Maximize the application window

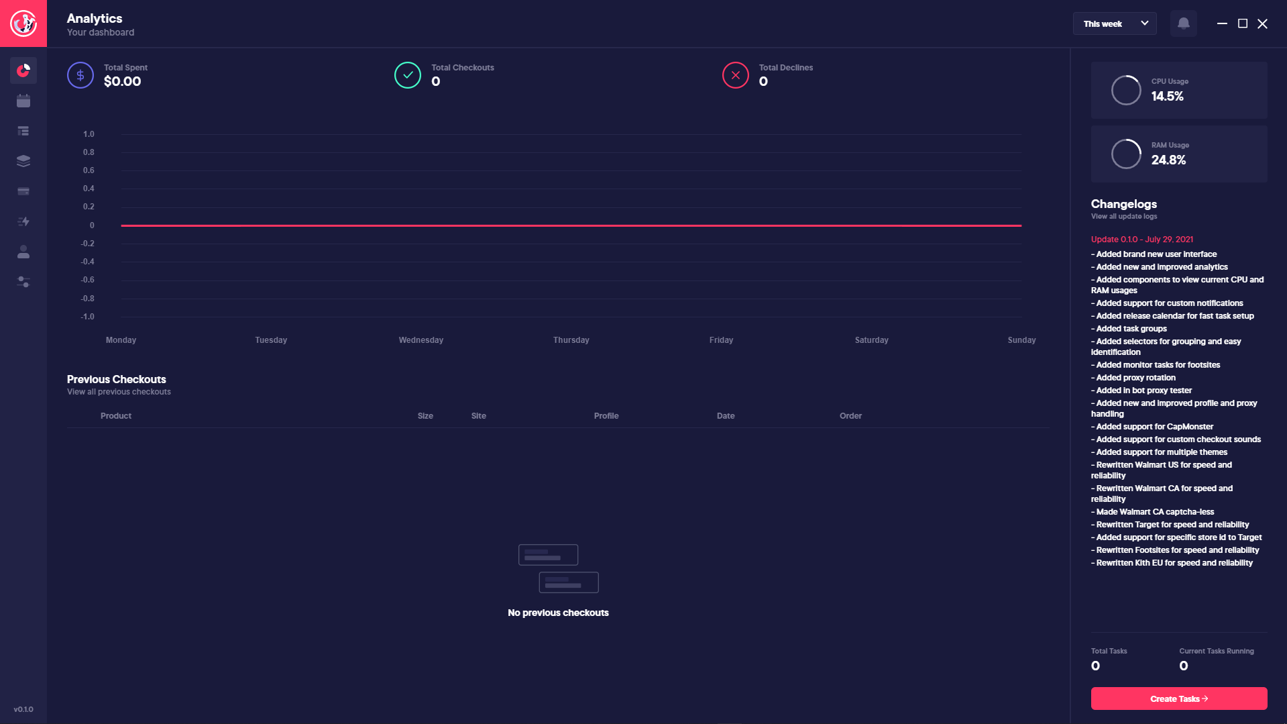click(x=1242, y=23)
